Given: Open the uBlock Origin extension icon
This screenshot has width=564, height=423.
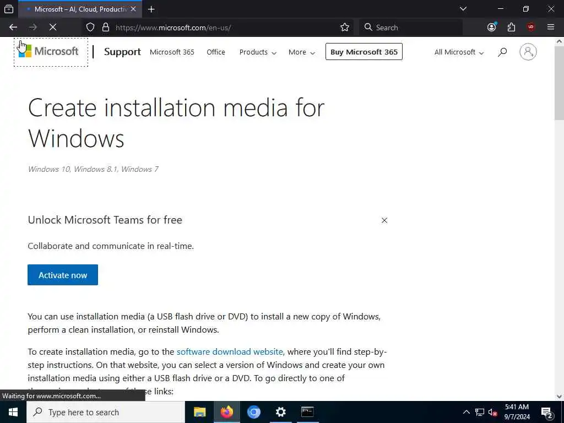Looking at the screenshot, I should 530,27.
